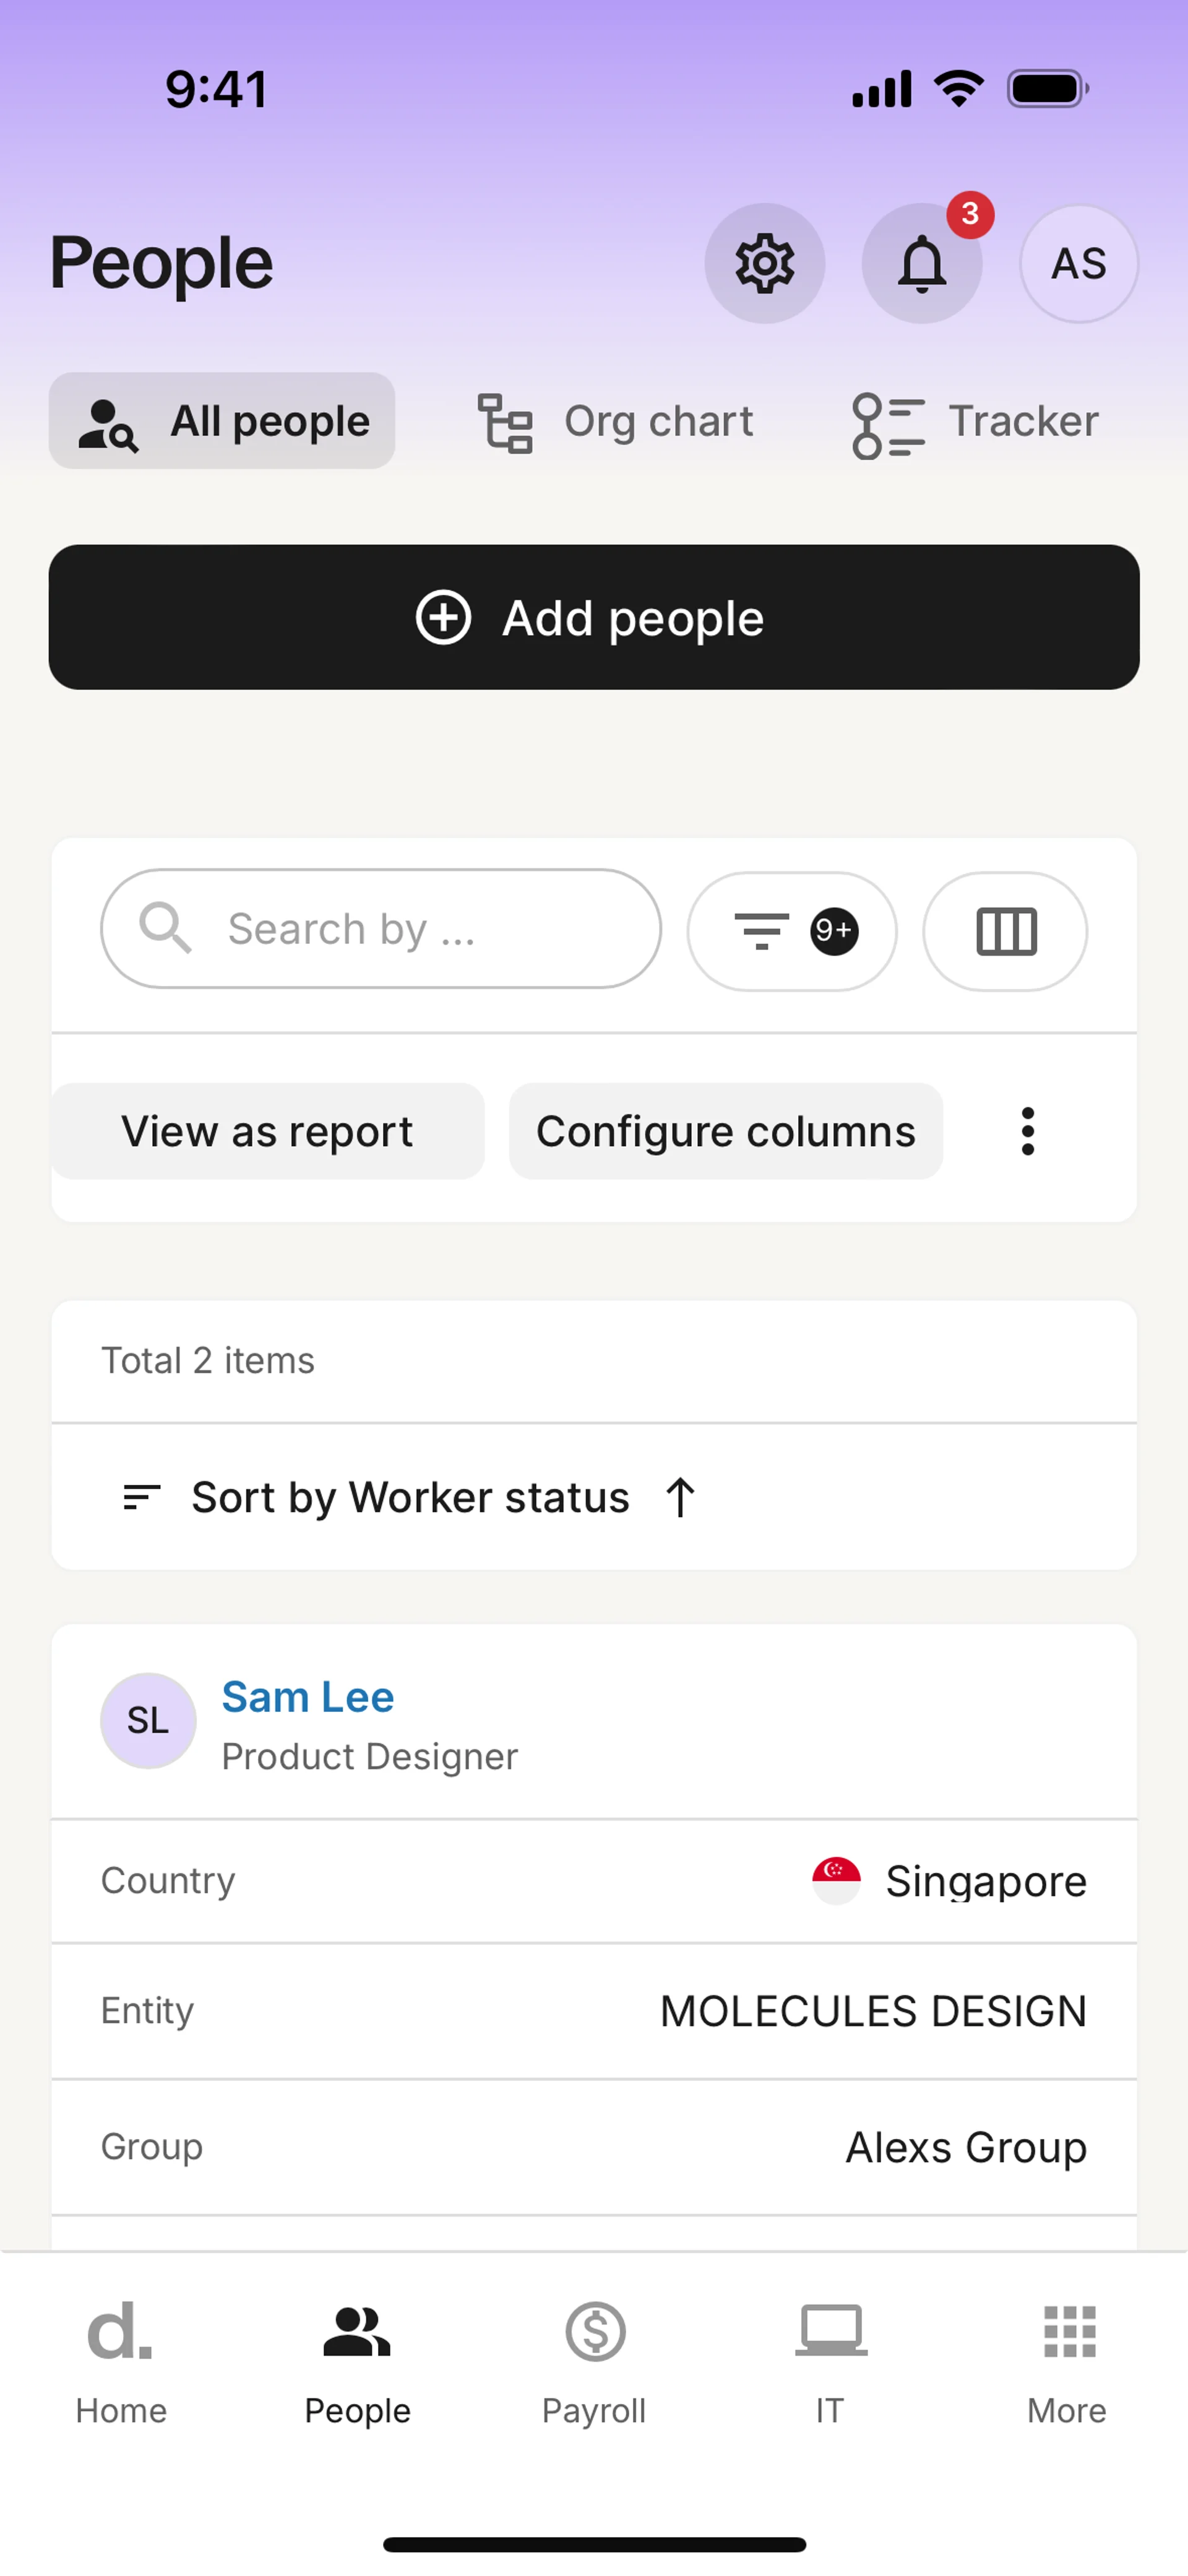Open filters button showing 9+ badge
Viewport: 1188px width, 2576px height.
791,931
